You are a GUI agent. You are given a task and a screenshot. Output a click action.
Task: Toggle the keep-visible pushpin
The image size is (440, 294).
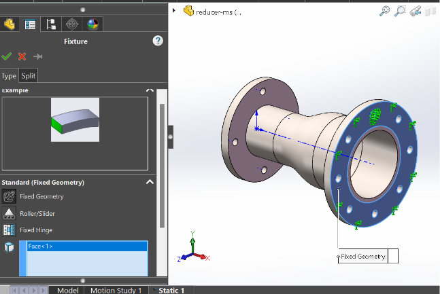(38, 57)
